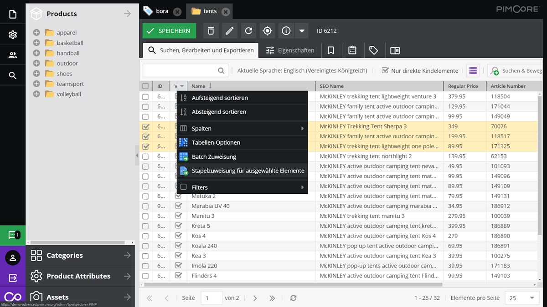Screen dimensions: 547x307
Task: Toggle the select-all checkbox in the header
Action: [x=145, y=86]
